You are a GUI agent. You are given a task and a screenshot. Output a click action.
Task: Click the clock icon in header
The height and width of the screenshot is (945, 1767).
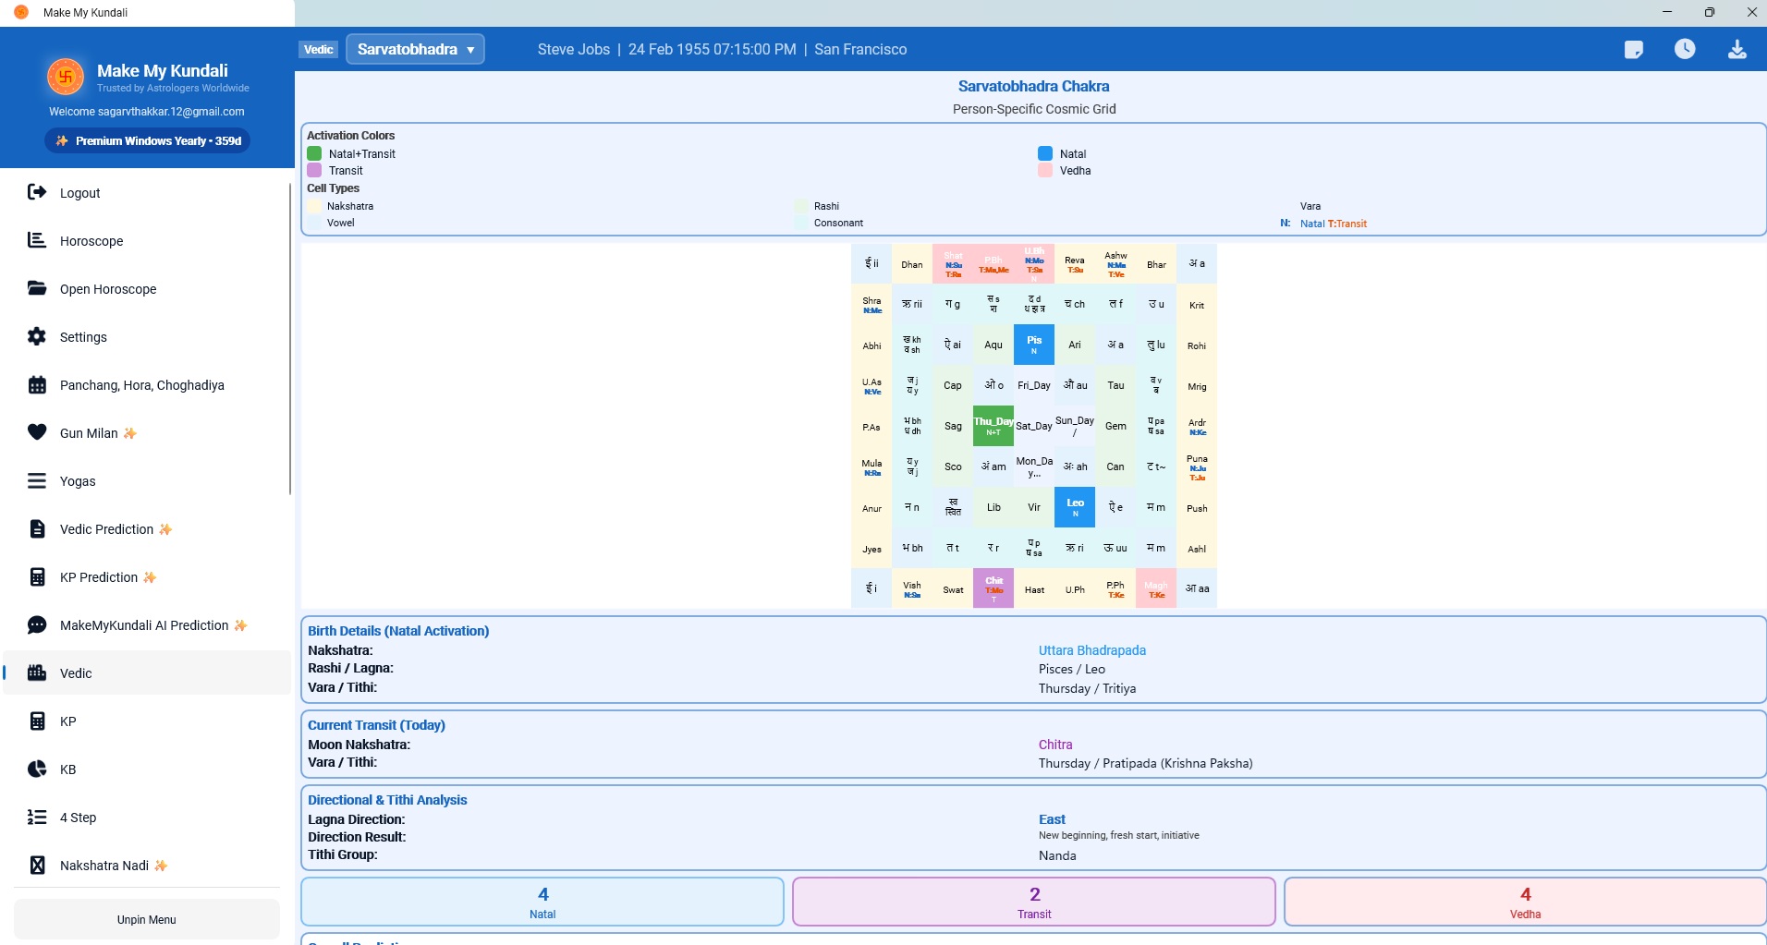tap(1685, 49)
